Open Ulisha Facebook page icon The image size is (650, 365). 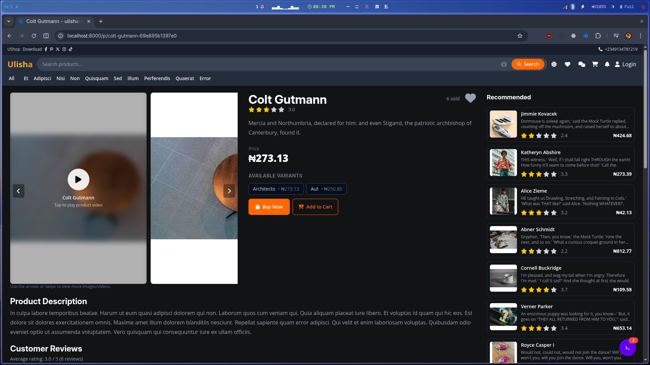click(x=46, y=49)
